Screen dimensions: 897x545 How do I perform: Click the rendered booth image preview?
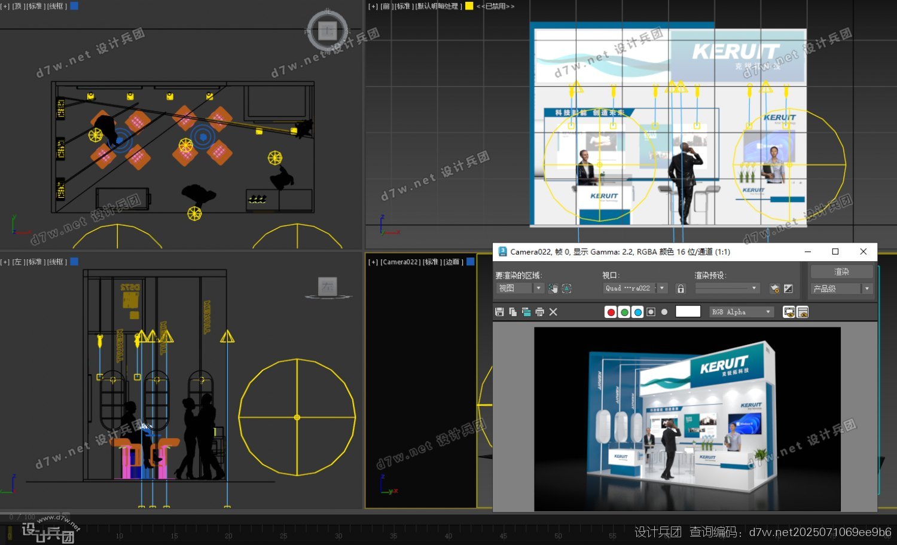point(687,419)
